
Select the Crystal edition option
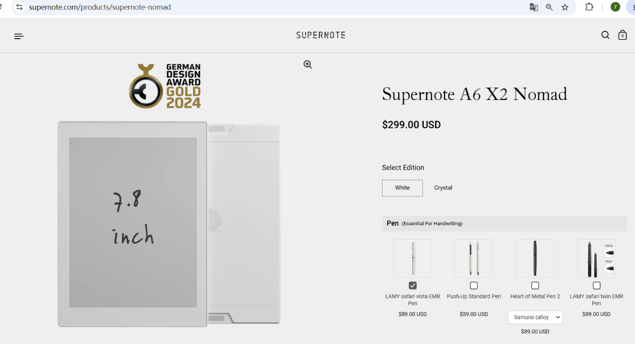(443, 188)
